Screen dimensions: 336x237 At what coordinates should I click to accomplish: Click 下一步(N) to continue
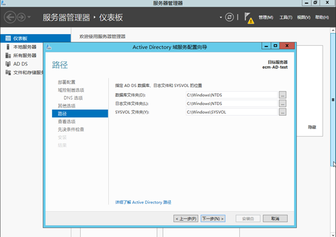(x=213, y=218)
